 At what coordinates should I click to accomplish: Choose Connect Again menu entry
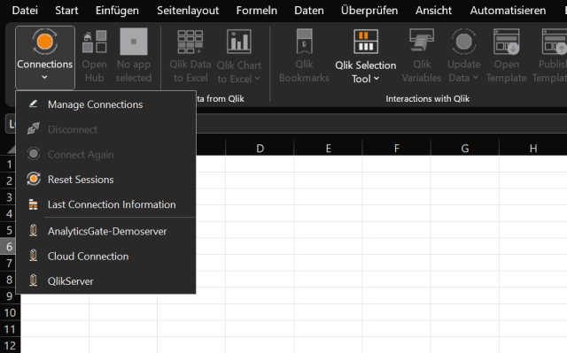[105, 155]
